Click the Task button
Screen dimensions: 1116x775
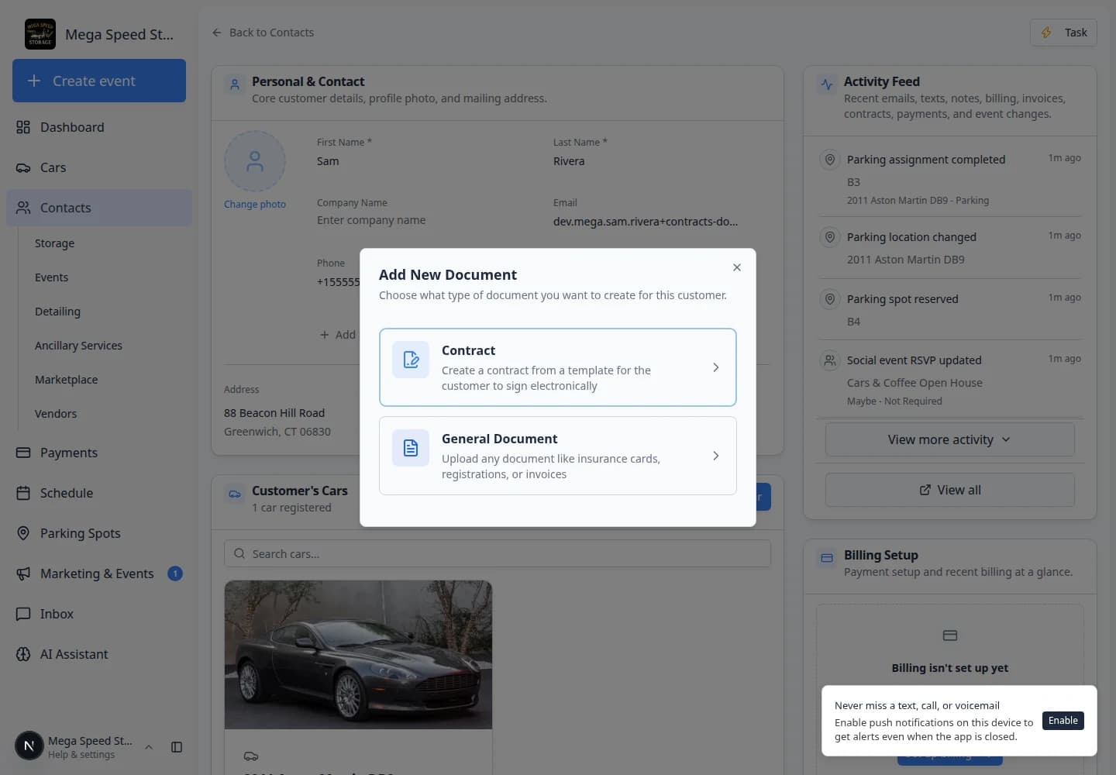tap(1063, 33)
